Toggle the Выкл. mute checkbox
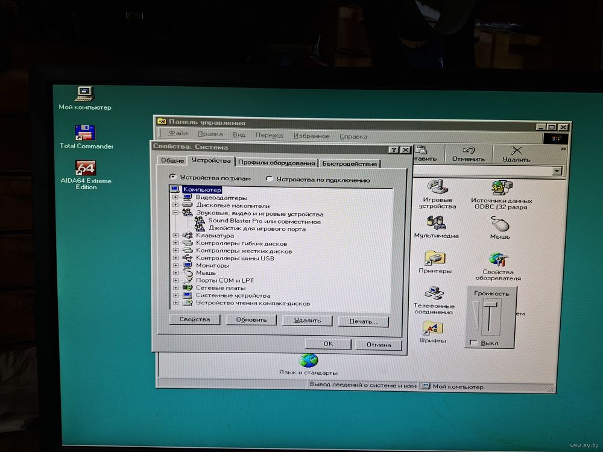603x452 pixels. pos(473,343)
